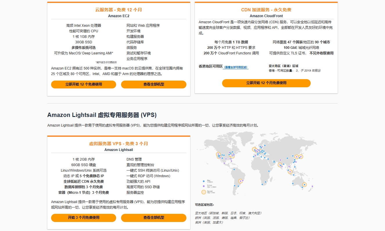Select the regional edge cache marker in Brazil
The image size is (385, 231).
click(240, 181)
